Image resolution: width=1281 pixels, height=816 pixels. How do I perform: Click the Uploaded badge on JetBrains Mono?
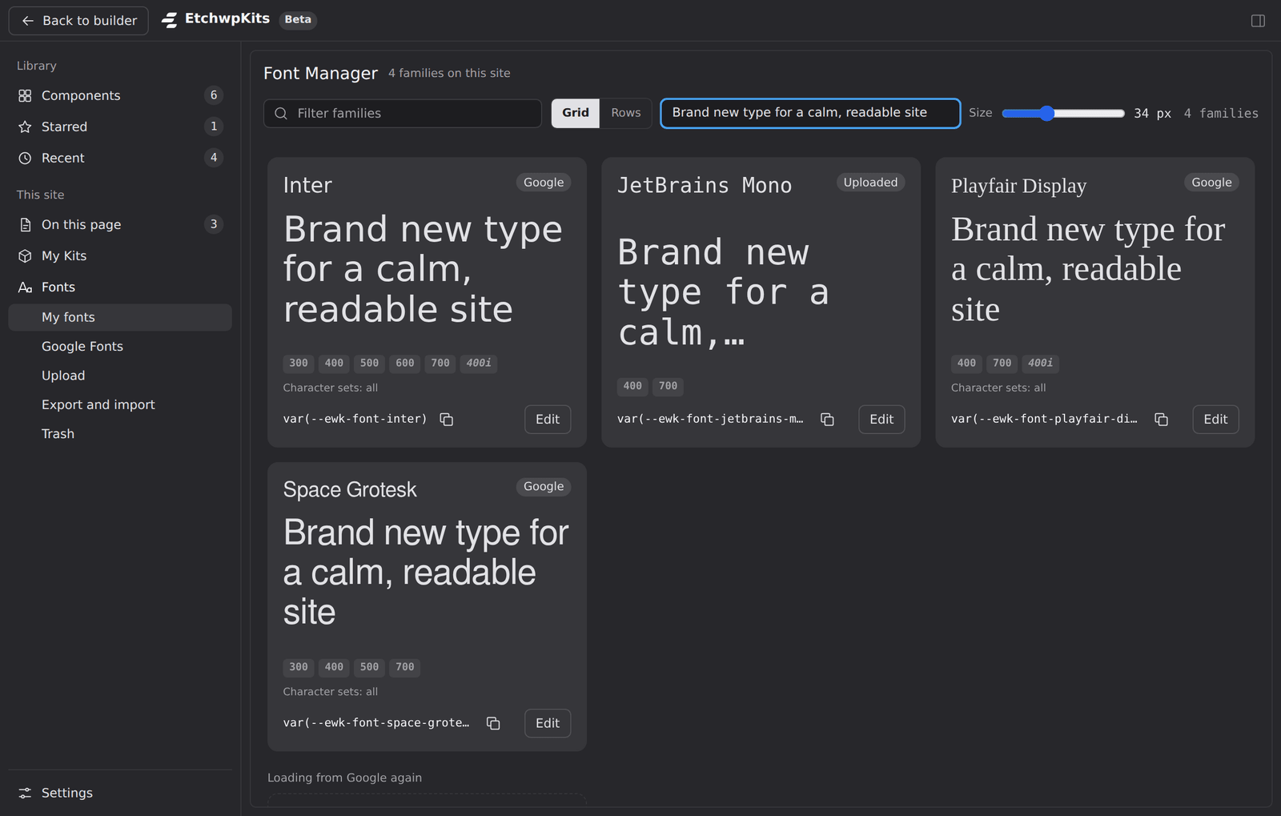(870, 183)
